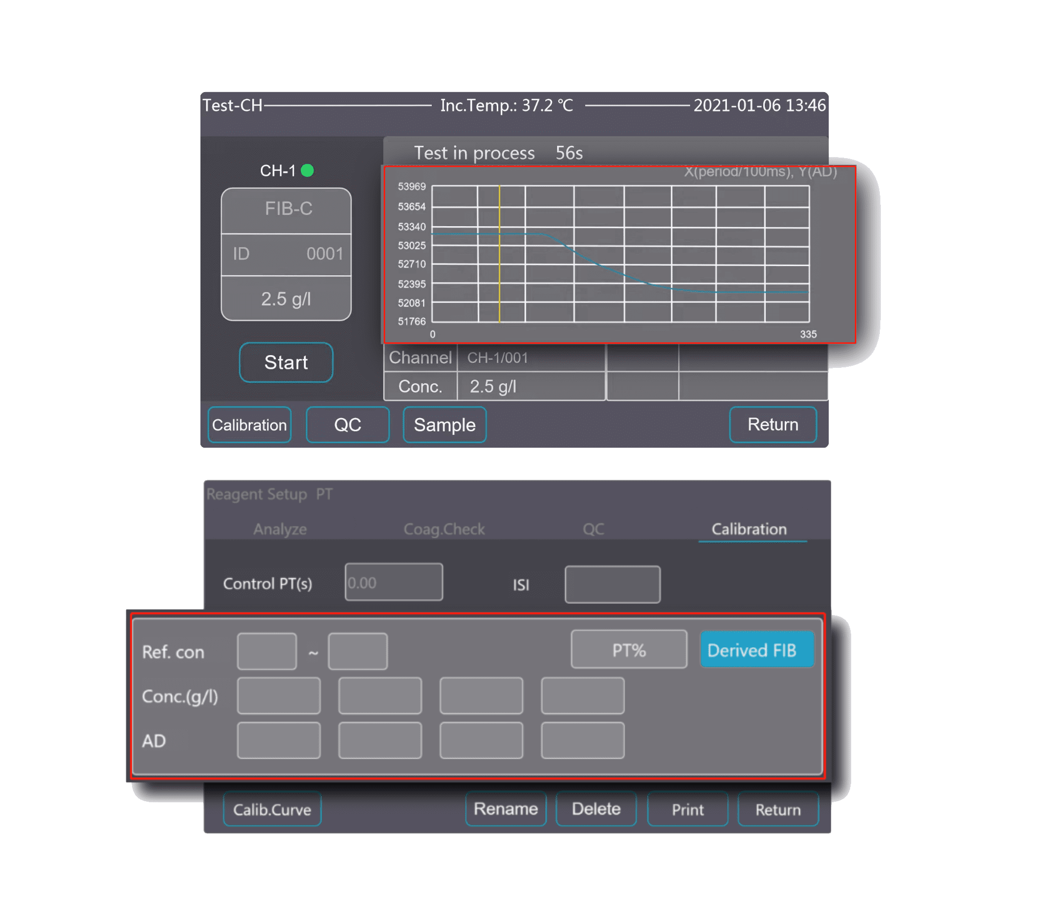The width and height of the screenshot is (1040, 921).
Task: Click the second AD input box
Action: pyautogui.click(x=380, y=740)
